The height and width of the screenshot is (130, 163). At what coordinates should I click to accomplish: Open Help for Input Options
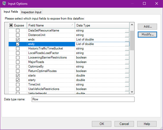(147, 124)
